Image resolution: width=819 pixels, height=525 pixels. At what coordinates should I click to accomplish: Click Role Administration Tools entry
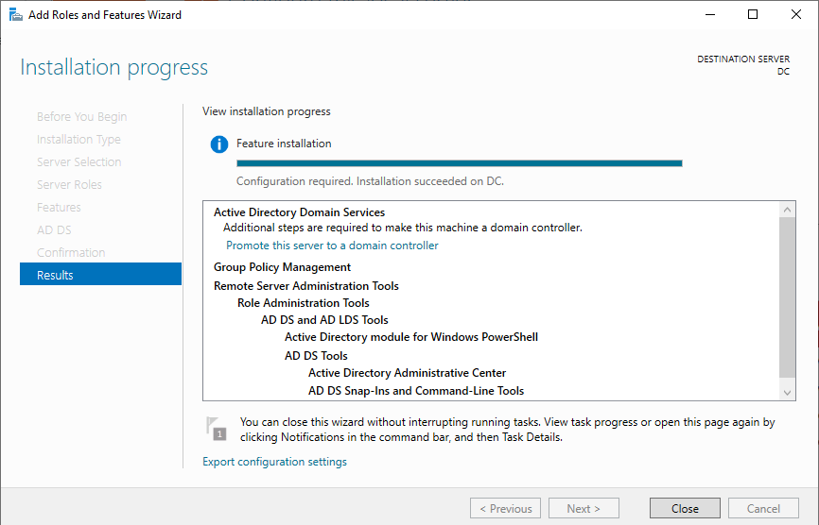coord(303,303)
